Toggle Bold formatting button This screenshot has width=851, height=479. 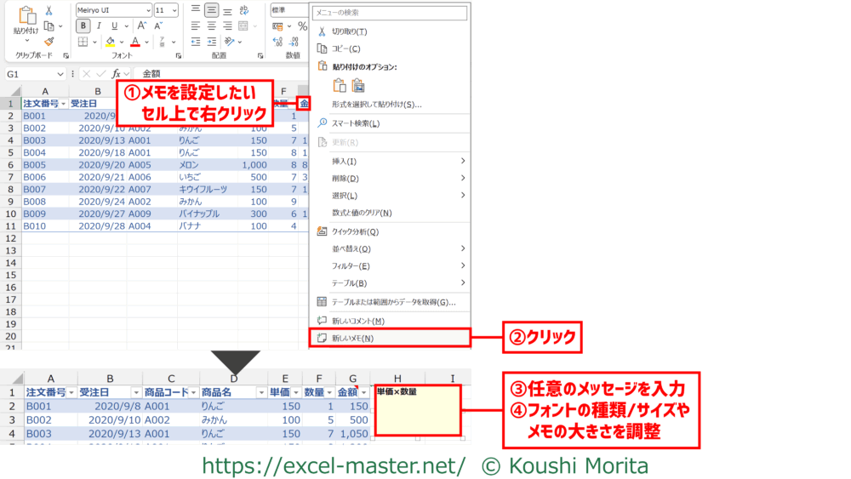pyautogui.click(x=83, y=26)
